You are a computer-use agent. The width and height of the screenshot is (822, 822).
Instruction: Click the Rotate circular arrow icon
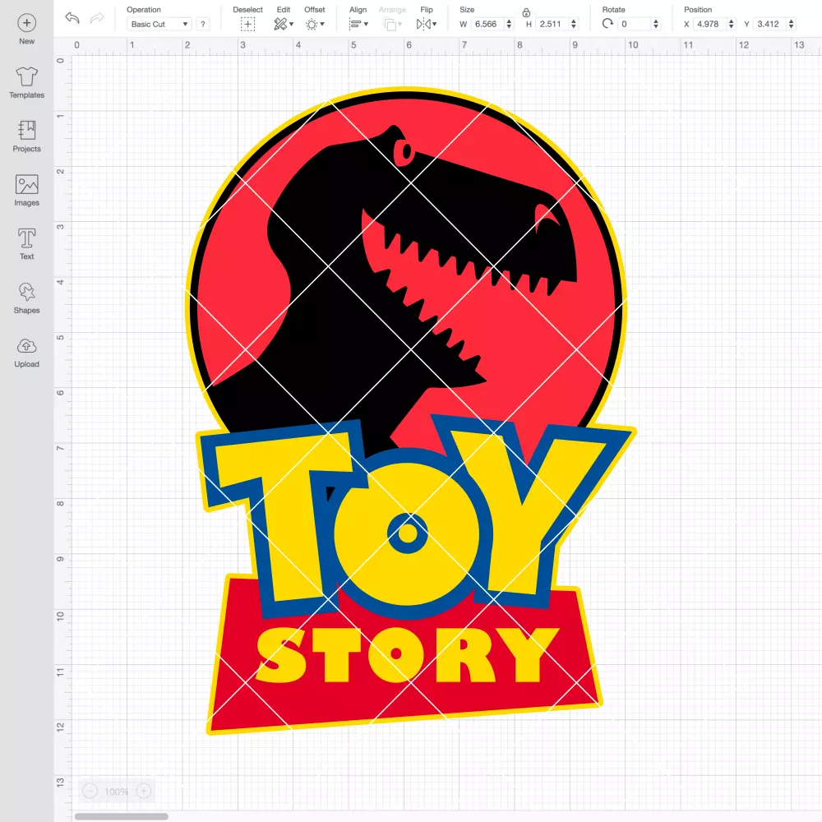607,24
